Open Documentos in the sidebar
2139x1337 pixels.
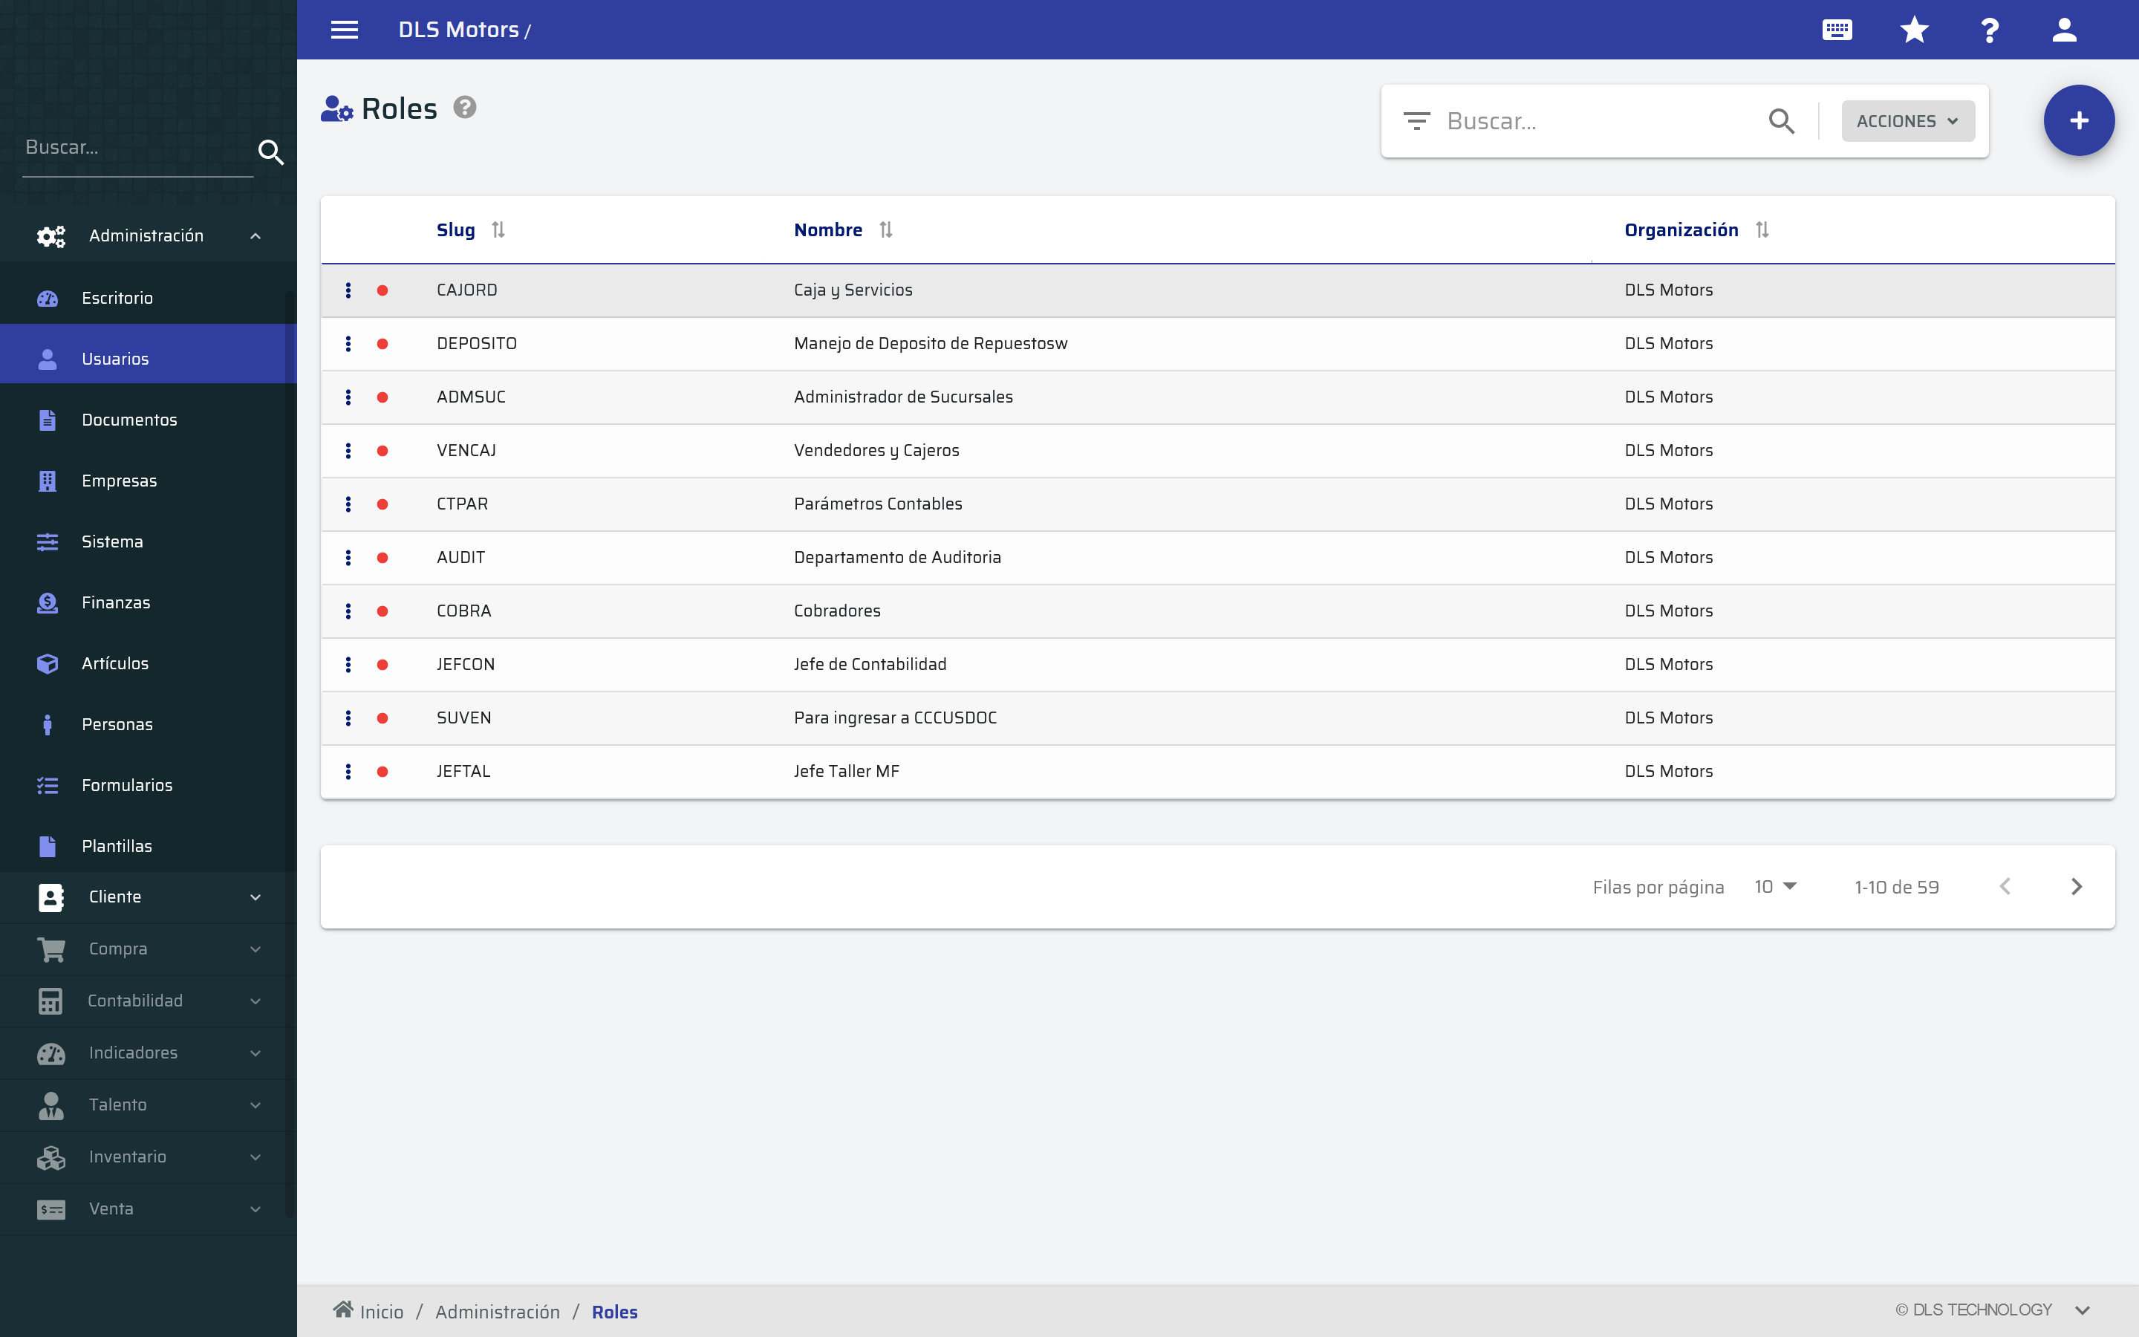129,420
